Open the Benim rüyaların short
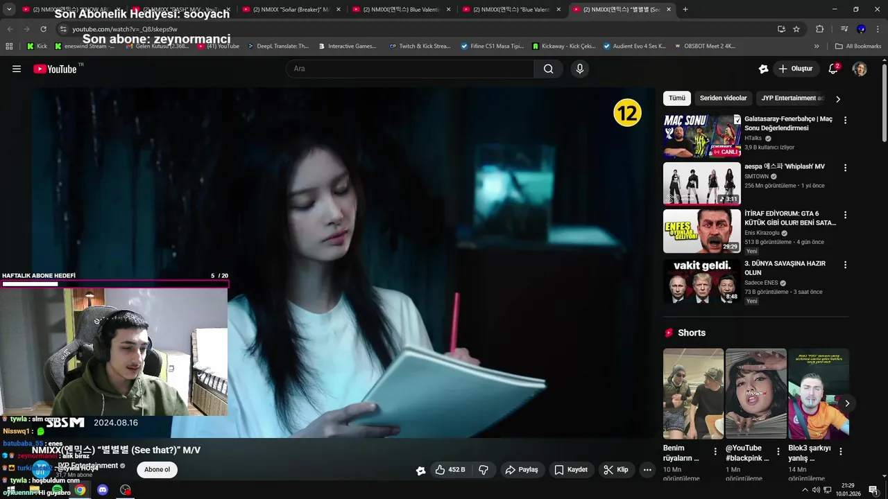 pyautogui.click(x=693, y=394)
